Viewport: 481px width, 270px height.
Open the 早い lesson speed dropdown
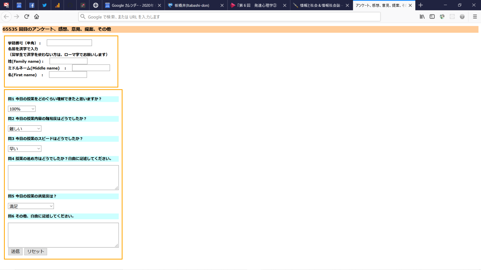pyautogui.click(x=25, y=149)
